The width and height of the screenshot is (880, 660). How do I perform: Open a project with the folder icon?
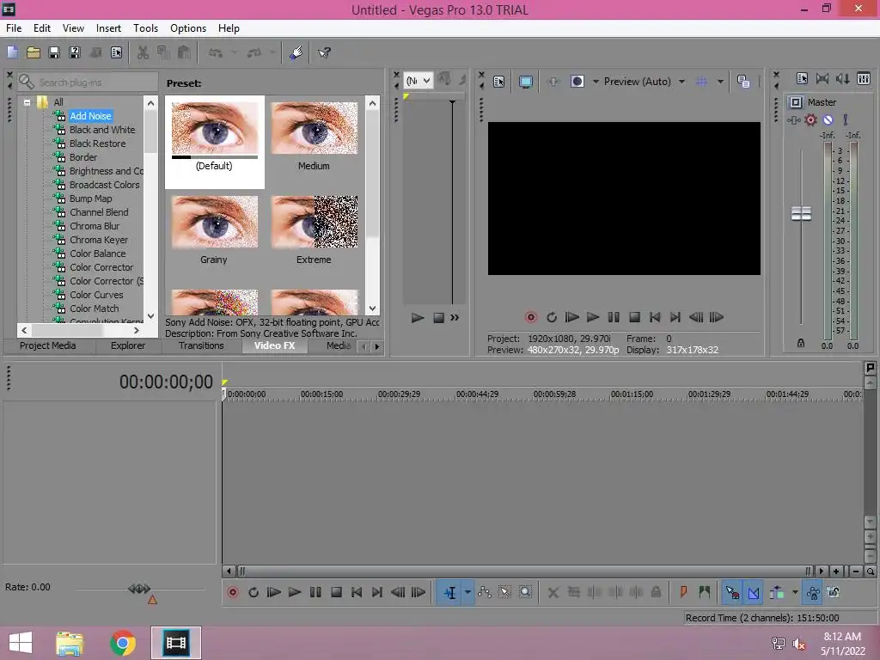pos(34,52)
